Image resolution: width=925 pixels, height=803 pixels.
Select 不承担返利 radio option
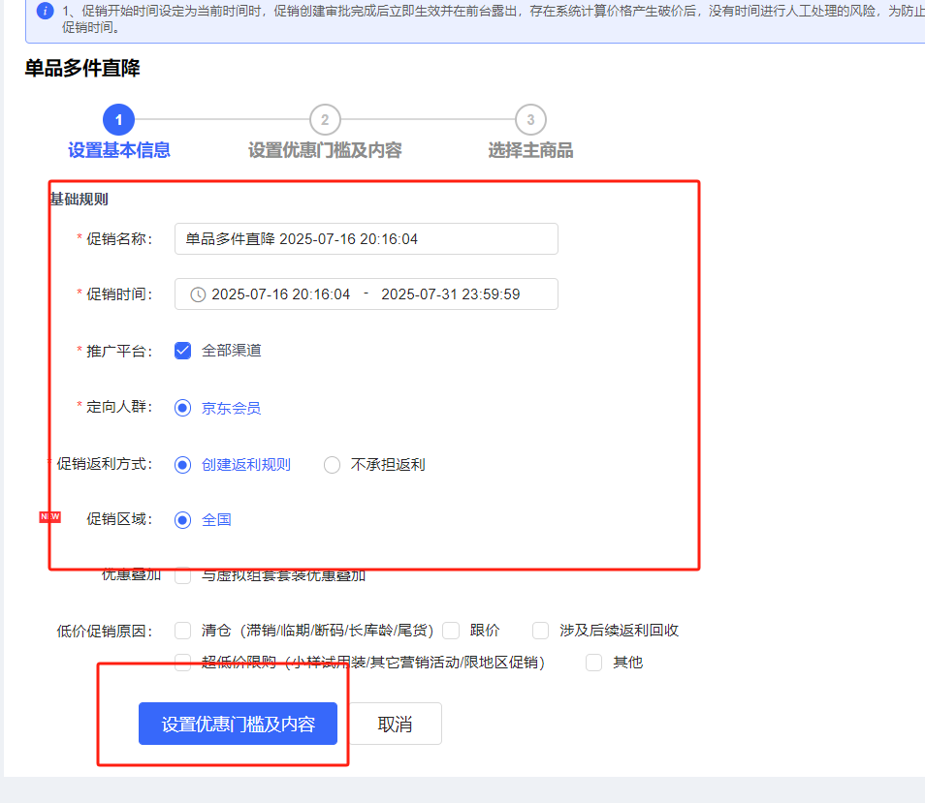(x=332, y=465)
